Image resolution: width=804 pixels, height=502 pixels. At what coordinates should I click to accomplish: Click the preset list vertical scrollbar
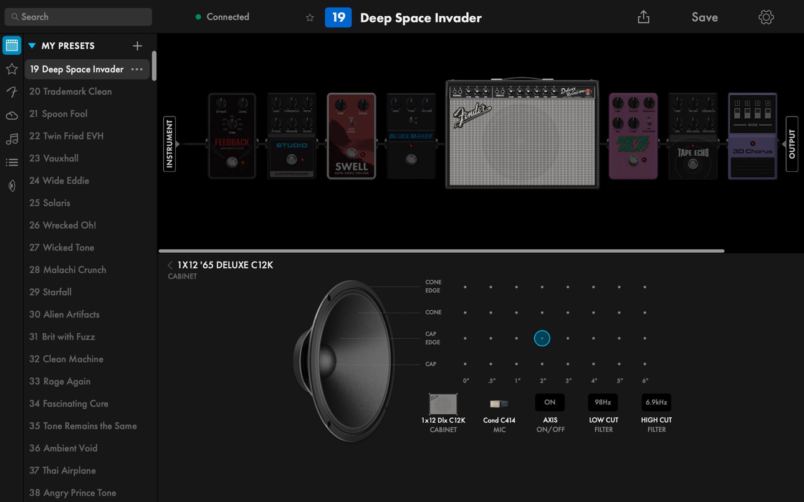(x=154, y=65)
